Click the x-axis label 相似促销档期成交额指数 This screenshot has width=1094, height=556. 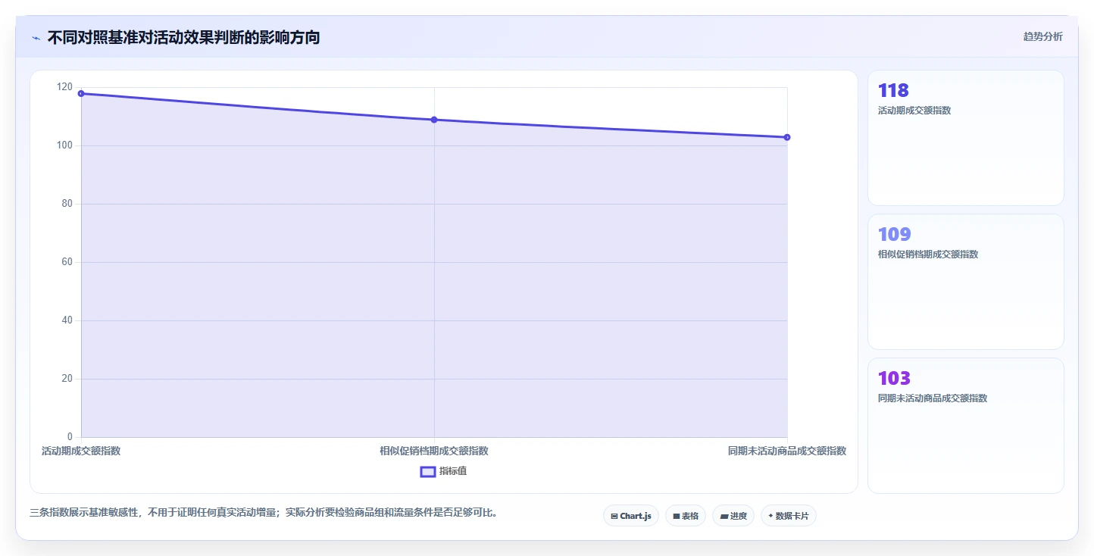(434, 451)
